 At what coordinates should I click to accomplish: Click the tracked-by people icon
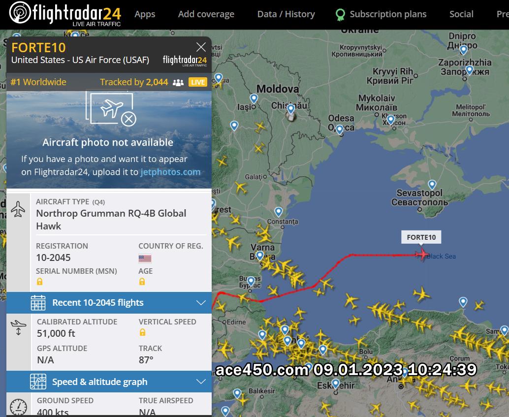(178, 83)
